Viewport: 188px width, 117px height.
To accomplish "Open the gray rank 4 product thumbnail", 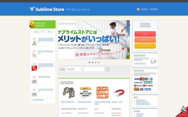I will [34, 81].
